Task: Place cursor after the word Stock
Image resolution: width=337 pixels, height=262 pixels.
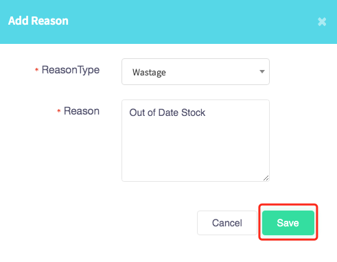Action: 206,112
